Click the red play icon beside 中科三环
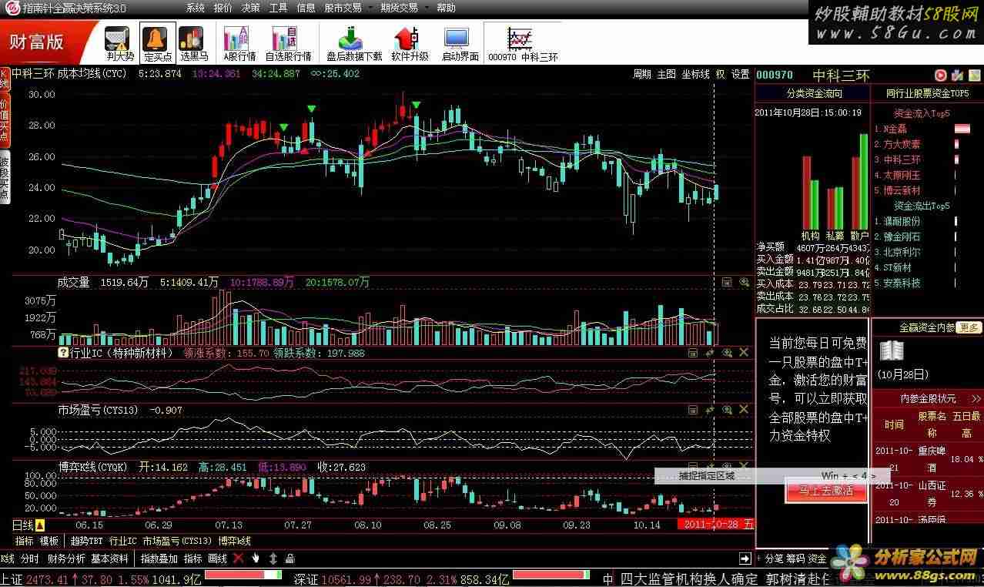The height and width of the screenshot is (587, 984). point(940,75)
